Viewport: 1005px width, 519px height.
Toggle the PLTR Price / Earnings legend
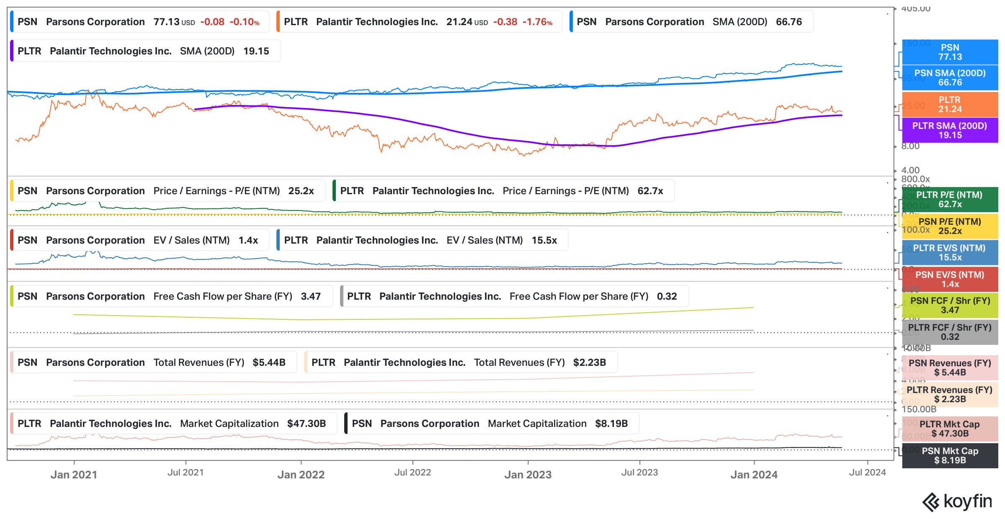[x=502, y=191]
